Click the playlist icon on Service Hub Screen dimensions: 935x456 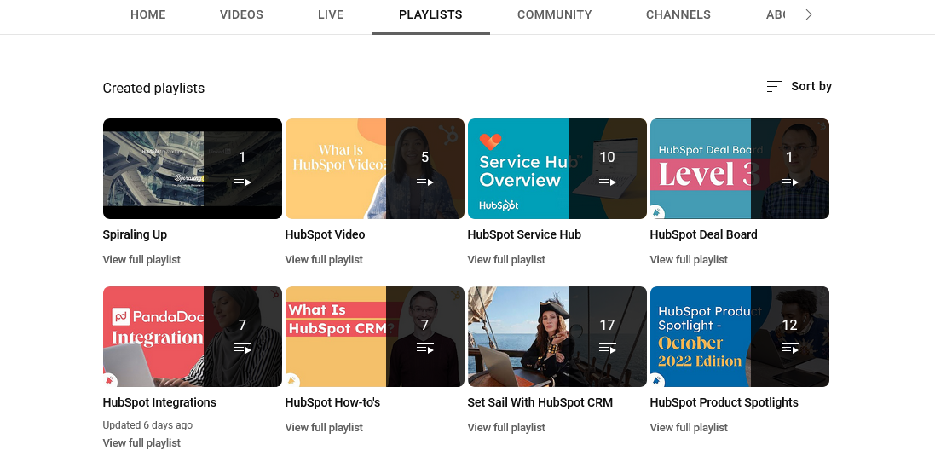[x=608, y=180]
